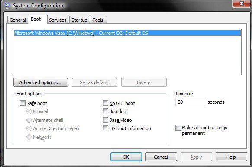Viewport: 252px width, 167px height.
Task: Check the Base video option
Action: pos(105,120)
